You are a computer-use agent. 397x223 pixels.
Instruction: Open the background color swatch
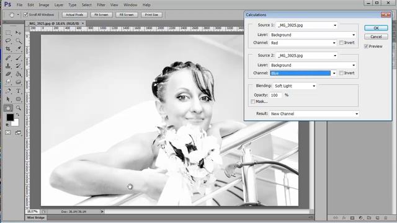coord(16,123)
